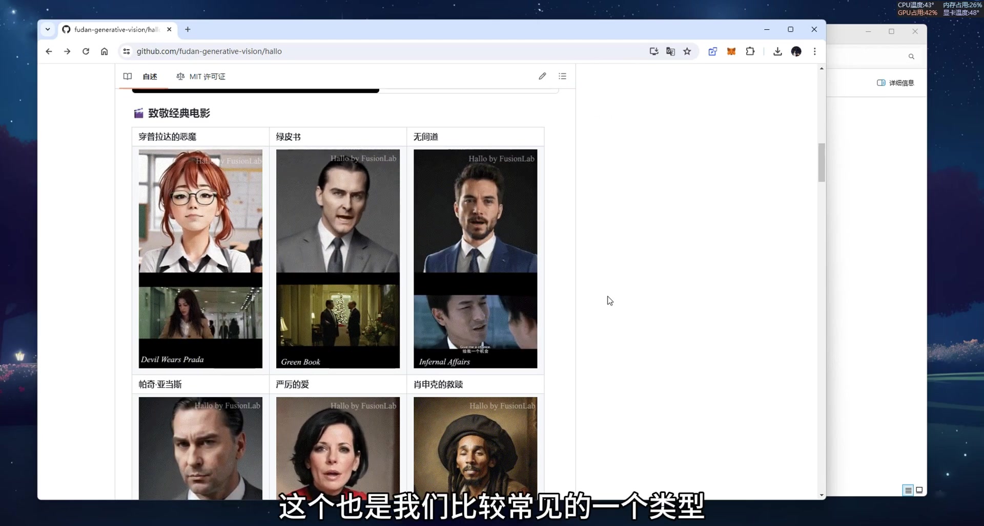Go back to the previous page
This screenshot has height=526, width=984.
49,51
